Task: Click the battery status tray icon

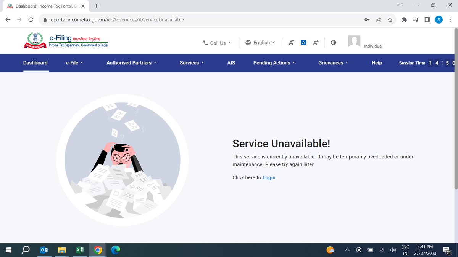Action: click(x=370, y=250)
